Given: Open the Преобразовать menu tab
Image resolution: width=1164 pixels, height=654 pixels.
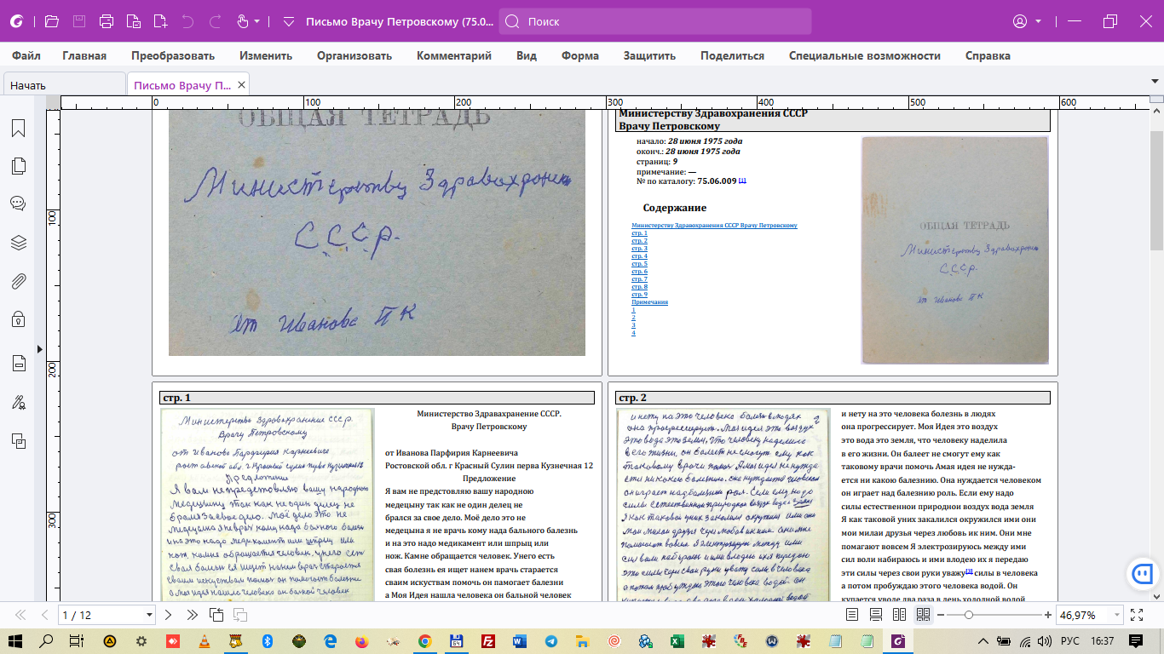Looking at the screenshot, I should tap(172, 55).
